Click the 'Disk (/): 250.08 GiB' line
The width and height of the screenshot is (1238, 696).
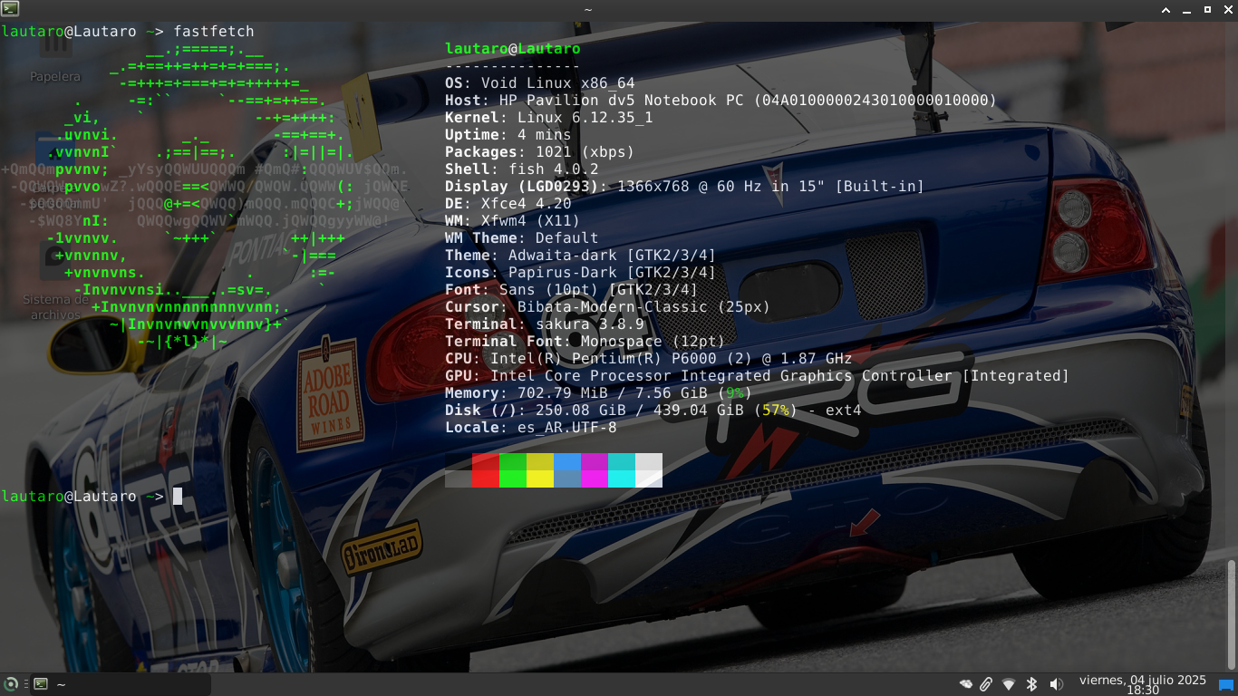pyautogui.click(x=653, y=410)
